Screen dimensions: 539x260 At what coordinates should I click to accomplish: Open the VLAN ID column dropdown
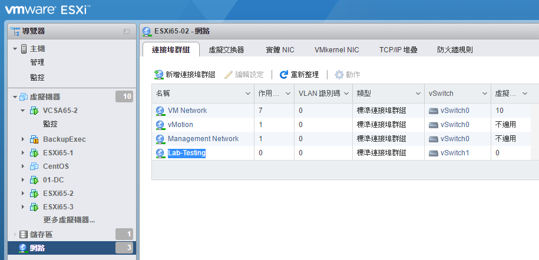click(346, 94)
